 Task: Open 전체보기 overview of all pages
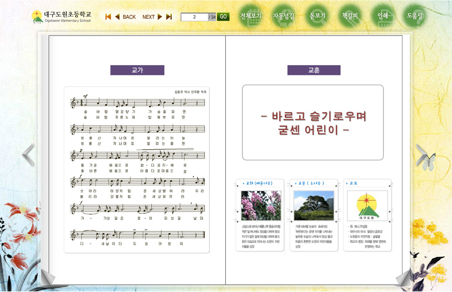click(251, 16)
